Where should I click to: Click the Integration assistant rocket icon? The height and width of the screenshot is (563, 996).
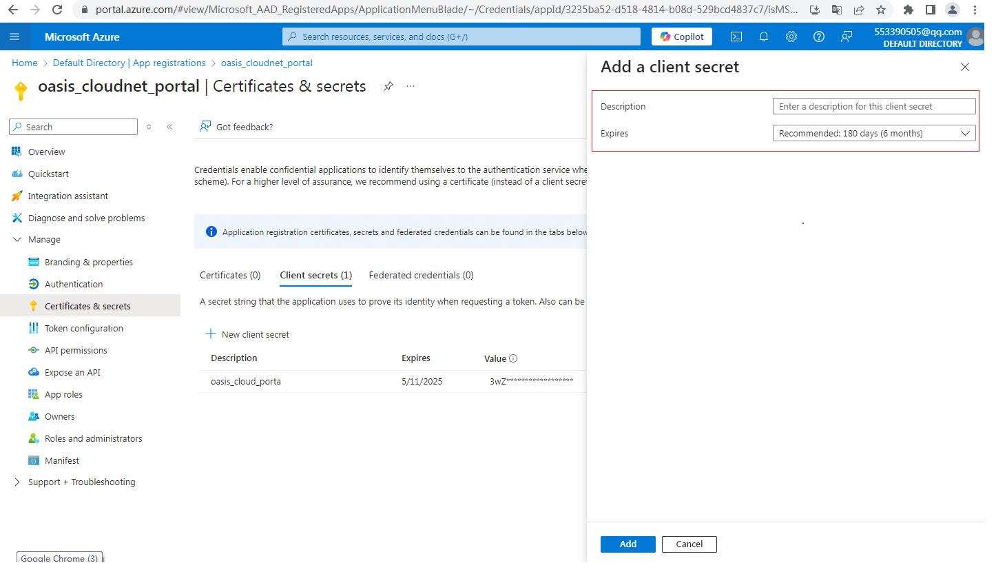[17, 196]
